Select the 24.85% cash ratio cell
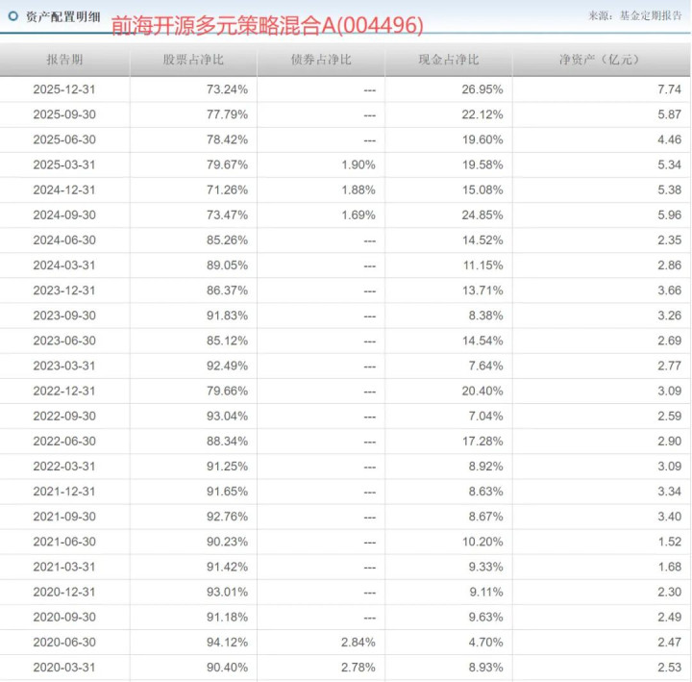The height and width of the screenshot is (682, 692). click(482, 215)
